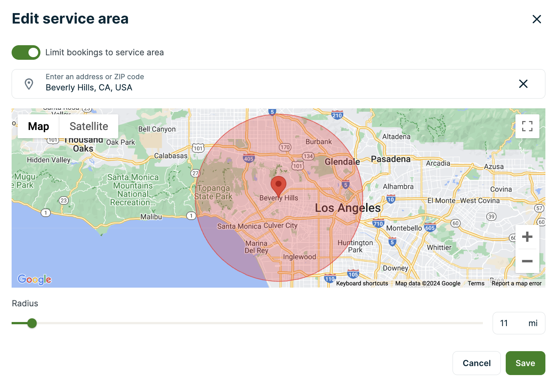Clear the Beverly Hills address
The image size is (557, 387).
(523, 84)
